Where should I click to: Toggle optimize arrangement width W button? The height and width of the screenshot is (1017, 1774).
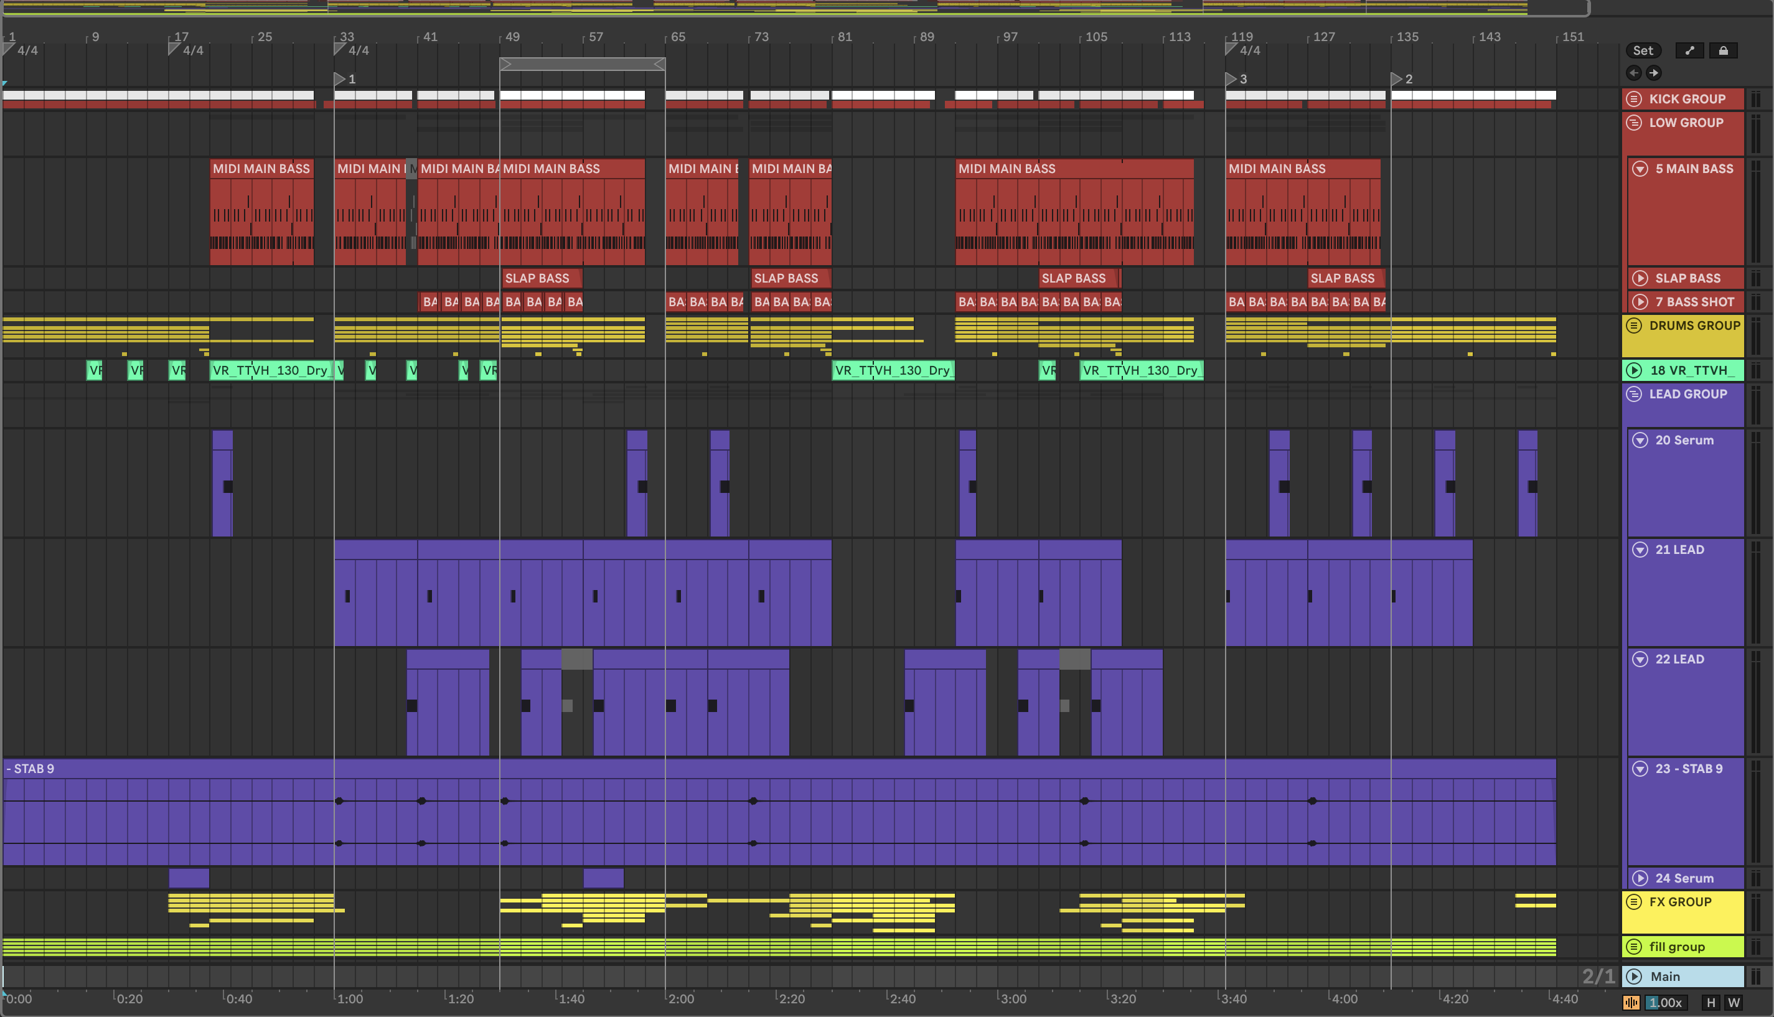[x=1734, y=1002]
